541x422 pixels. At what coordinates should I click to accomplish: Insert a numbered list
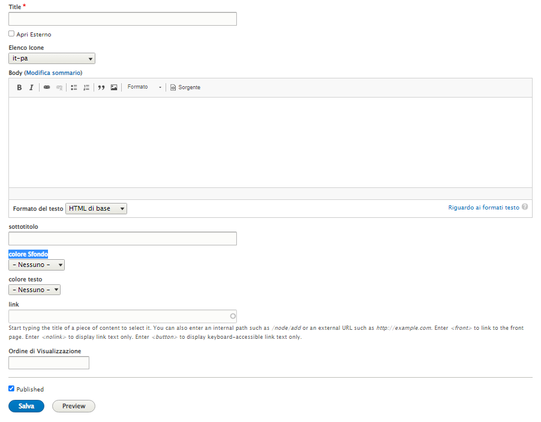point(86,87)
